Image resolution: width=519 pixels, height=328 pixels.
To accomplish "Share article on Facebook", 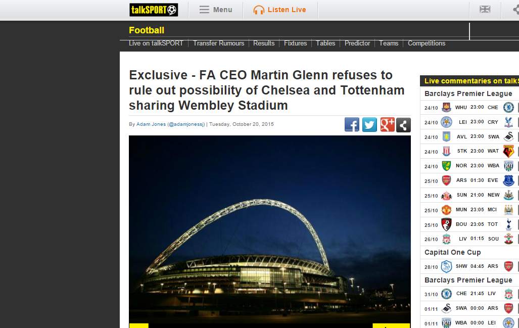I will pos(352,125).
